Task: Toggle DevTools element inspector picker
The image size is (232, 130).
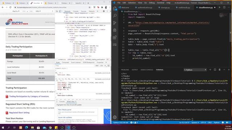Action: coord(57,11)
